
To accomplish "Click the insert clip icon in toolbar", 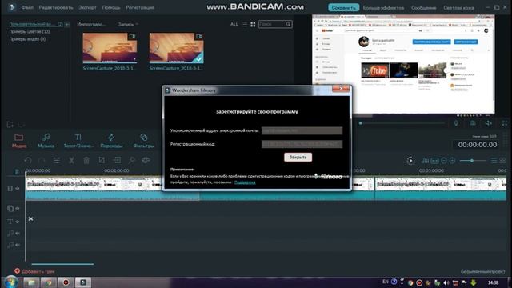I will pos(117,160).
